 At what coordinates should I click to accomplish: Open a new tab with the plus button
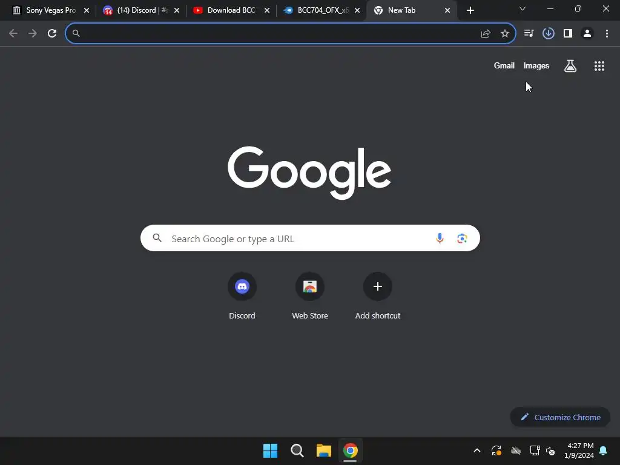470,10
